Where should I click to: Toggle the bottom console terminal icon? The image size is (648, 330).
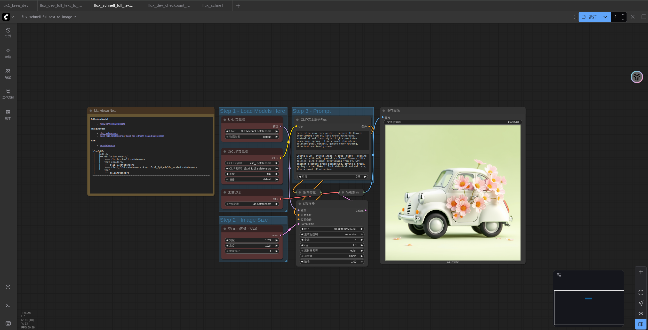tap(8, 305)
